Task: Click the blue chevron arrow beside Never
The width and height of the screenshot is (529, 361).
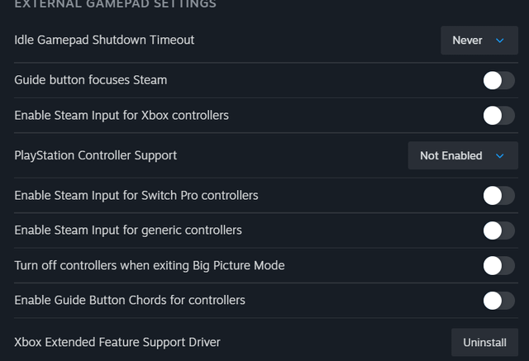Action: (x=499, y=40)
